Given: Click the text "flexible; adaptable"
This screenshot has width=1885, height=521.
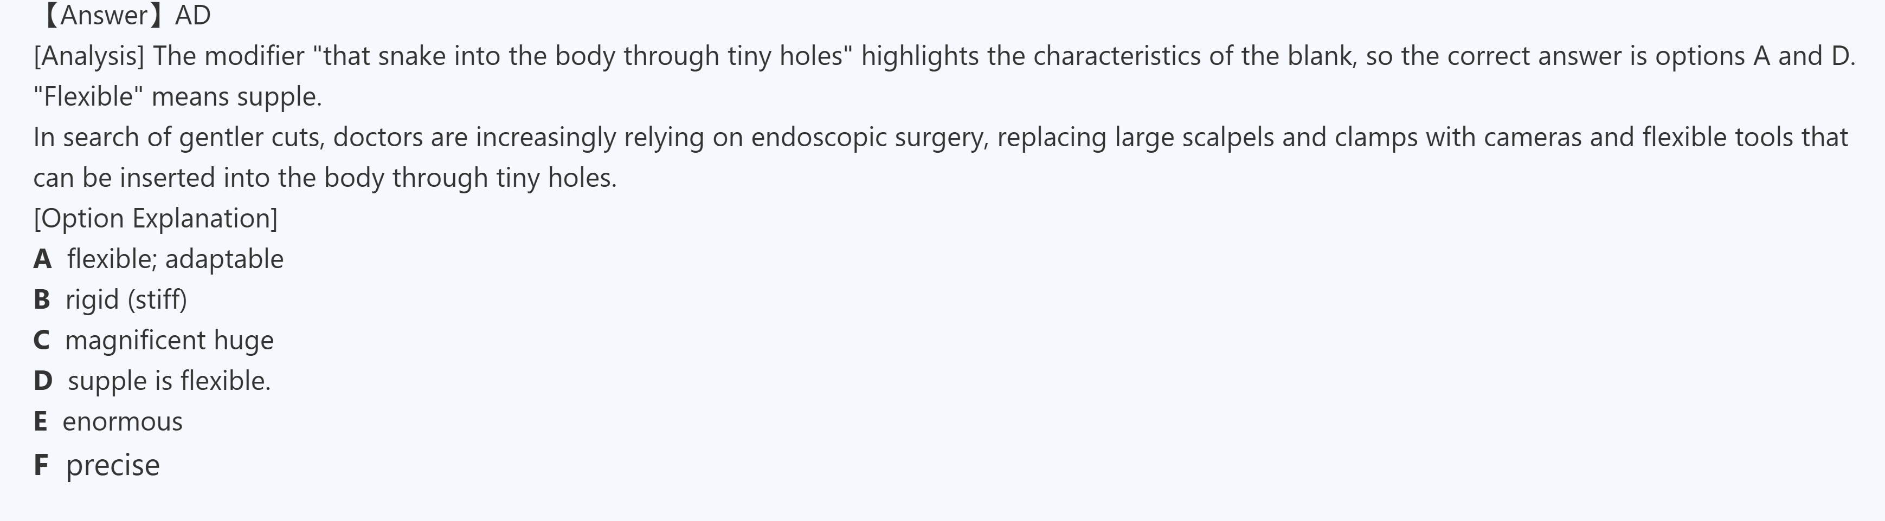Looking at the screenshot, I should click(x=175, y=259).
